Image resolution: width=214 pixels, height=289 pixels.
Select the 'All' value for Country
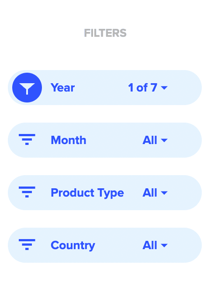(x=150, y=245)
